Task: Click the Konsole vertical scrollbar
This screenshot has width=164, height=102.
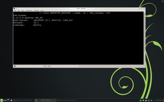Action: [144, 38]
